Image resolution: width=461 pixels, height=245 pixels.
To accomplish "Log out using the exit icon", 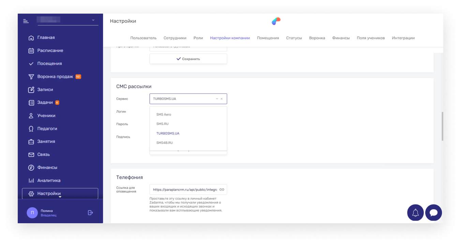I will [x=90, y=213].
